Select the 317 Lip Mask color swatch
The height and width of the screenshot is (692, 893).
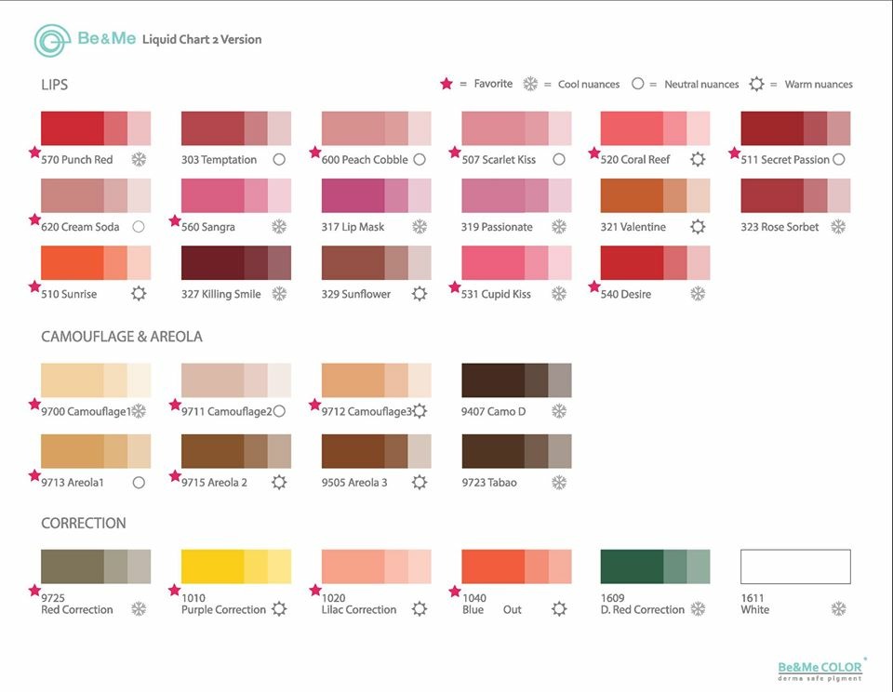[377, 195]
